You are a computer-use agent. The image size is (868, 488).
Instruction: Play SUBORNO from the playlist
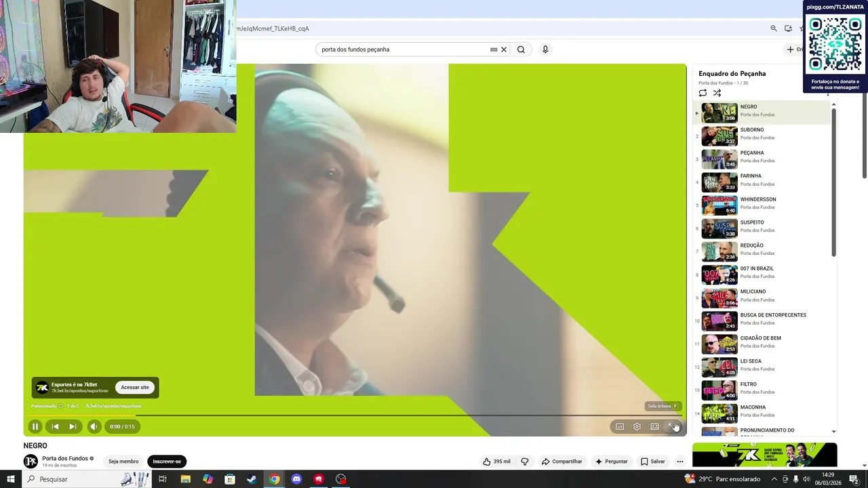point(762,136)
